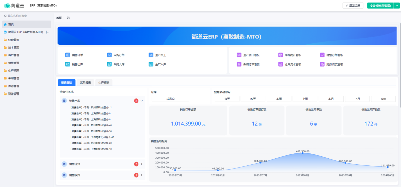Open the 库存管理 folder in sidebar
401x187 pixels.
[x=14, y=86]
